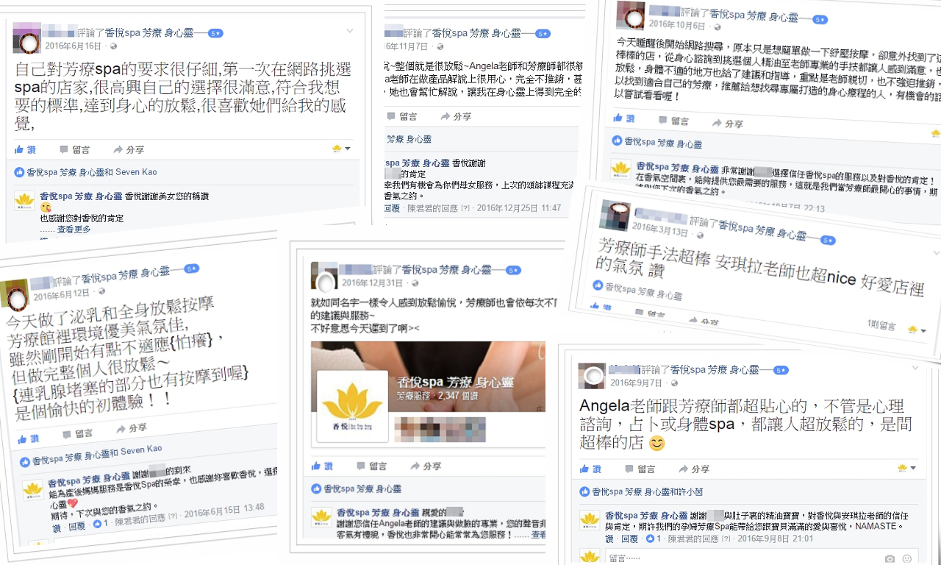This screenshot has height=565, width=941.
Task: Attach photo via camera icon in comment box
Action: coord(890,558)
